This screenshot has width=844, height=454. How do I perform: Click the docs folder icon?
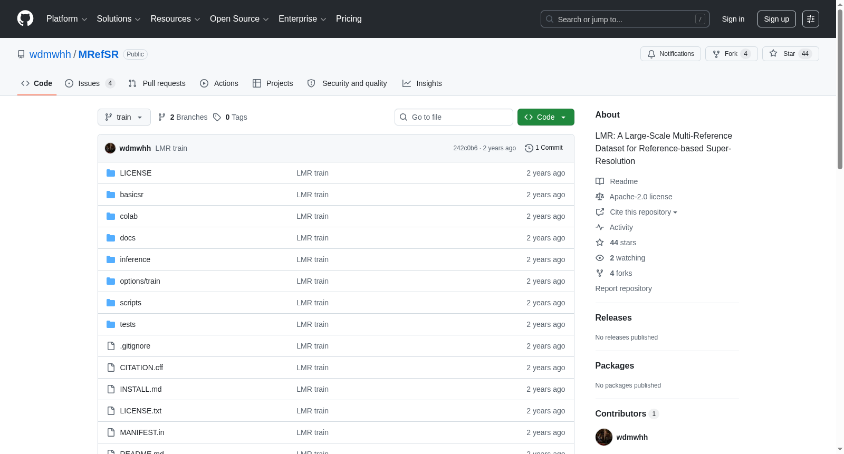tap(111, 238)
